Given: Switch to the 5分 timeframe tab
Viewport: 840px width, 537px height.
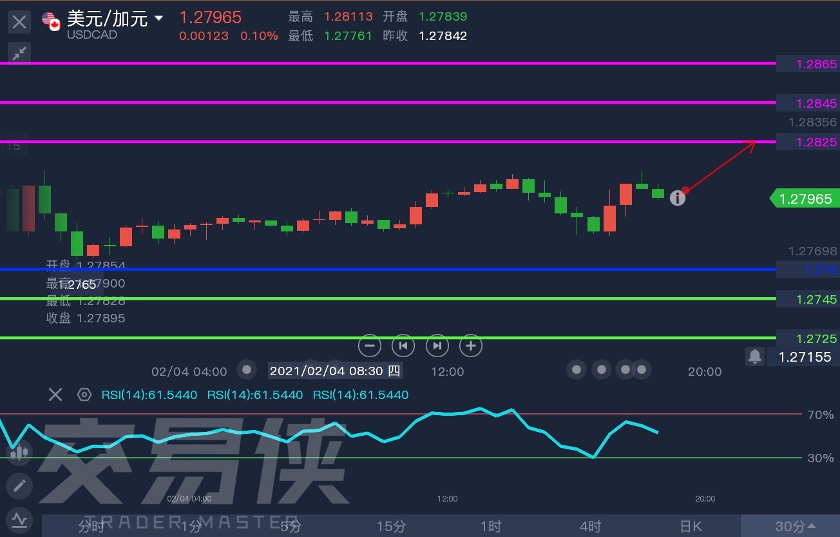Looking at the screenshot, I should point(291,527).
